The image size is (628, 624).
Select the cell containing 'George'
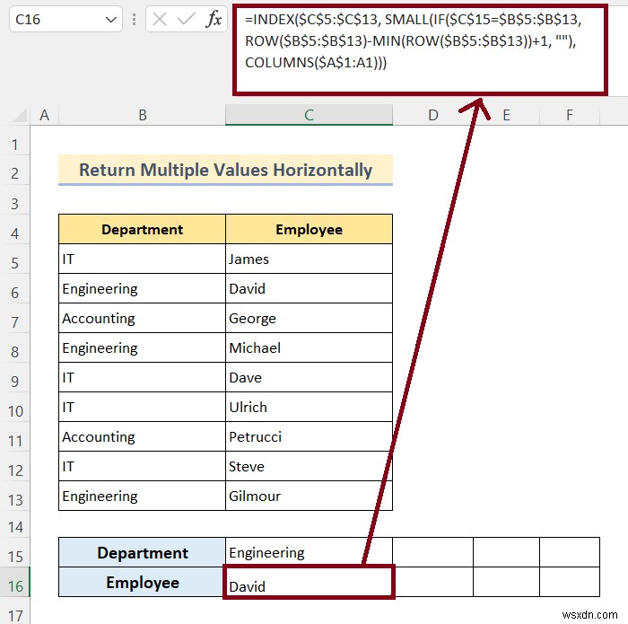pos(309,318)
